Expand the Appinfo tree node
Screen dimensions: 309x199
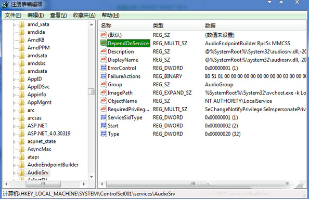(14, 95)
